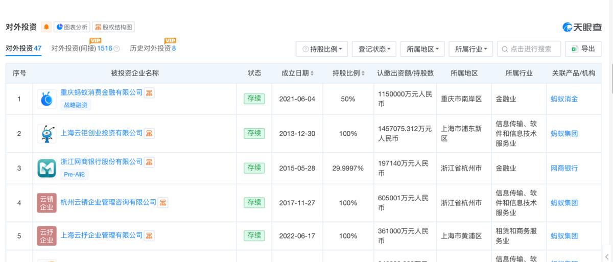Click the 浙江网商银行 company logo
The image size is (613, 262).
[46, 168]
